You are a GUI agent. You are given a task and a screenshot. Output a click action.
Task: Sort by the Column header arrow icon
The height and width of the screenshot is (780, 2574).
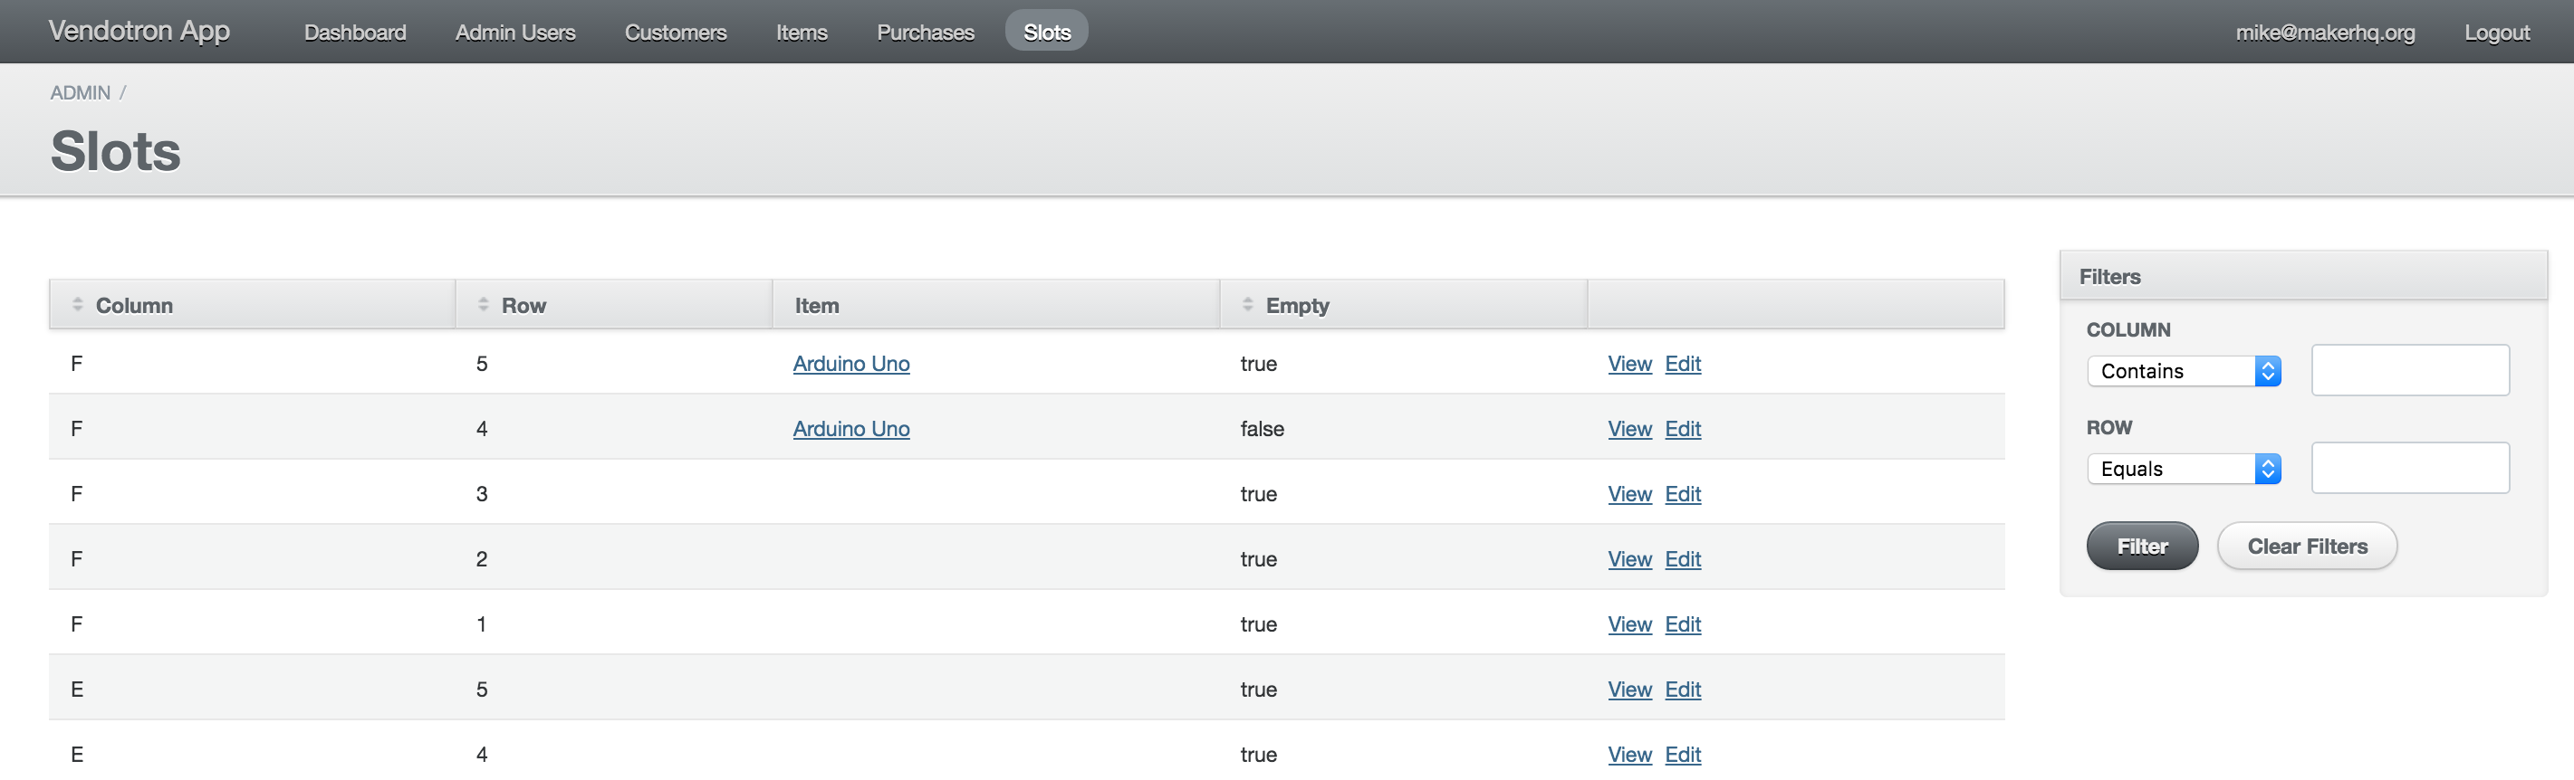[78, 305]
